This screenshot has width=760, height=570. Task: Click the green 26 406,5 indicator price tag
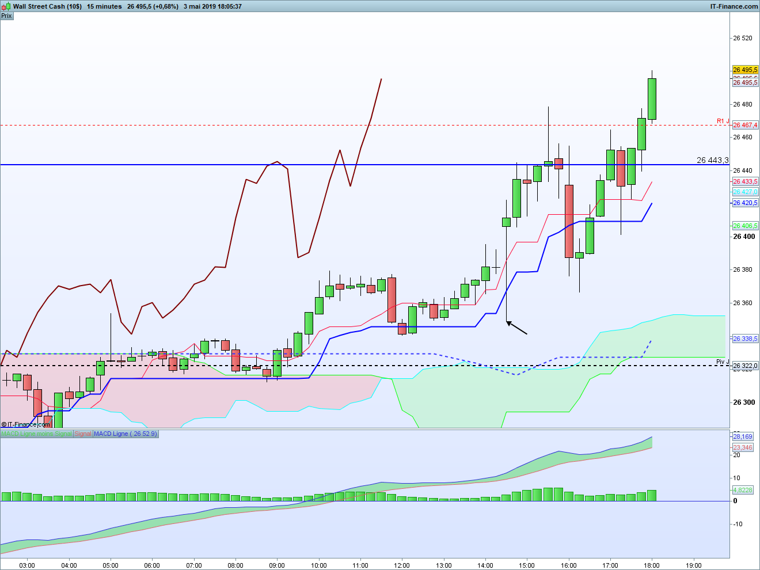click(x=745, y=226)
